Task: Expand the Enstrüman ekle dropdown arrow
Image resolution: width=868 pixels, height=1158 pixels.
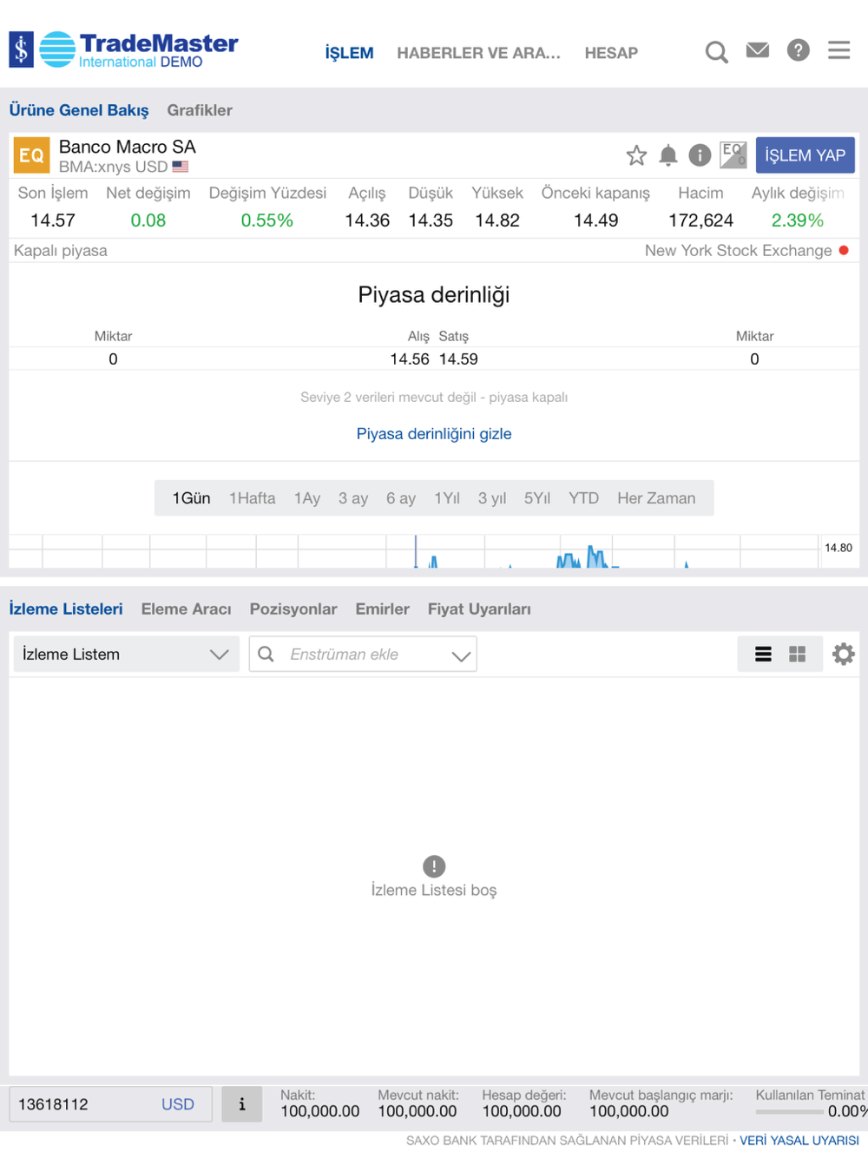Action: tap(461, 655)
